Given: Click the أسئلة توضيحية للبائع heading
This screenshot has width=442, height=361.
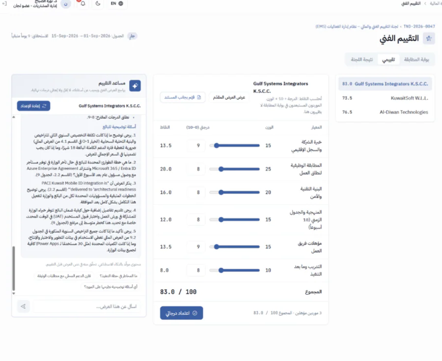Looking at the screenshot, I should click(x=119, y=127).
